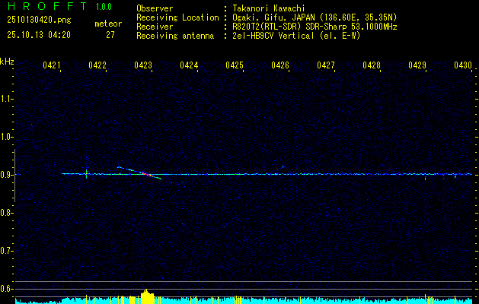The image size is (479, 304).
Task: Click the 1.1 kHz axis label
Action: pos(7,99)
